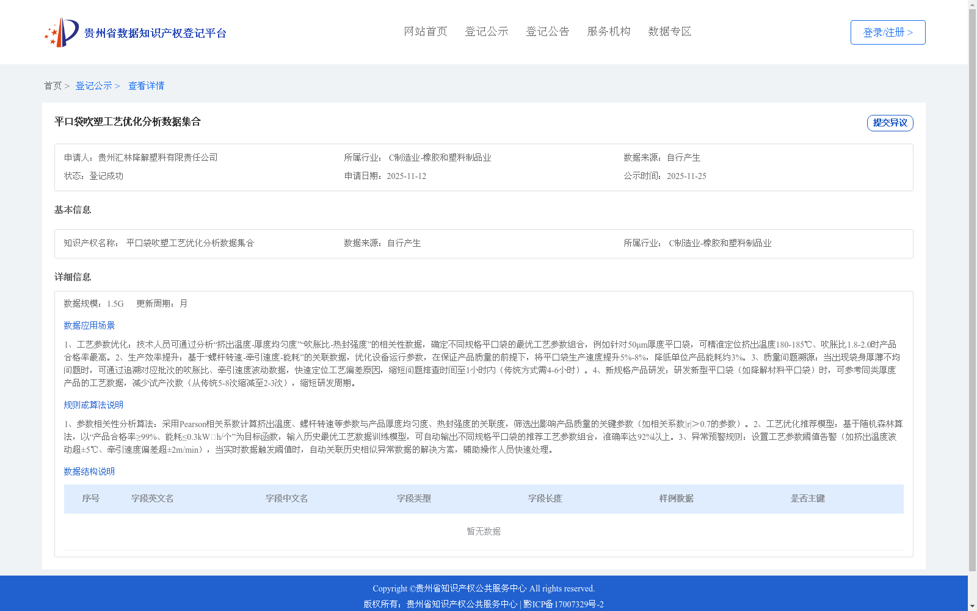
Task: Click the vertical scrollbar thumb
Action: click(972, 291)
